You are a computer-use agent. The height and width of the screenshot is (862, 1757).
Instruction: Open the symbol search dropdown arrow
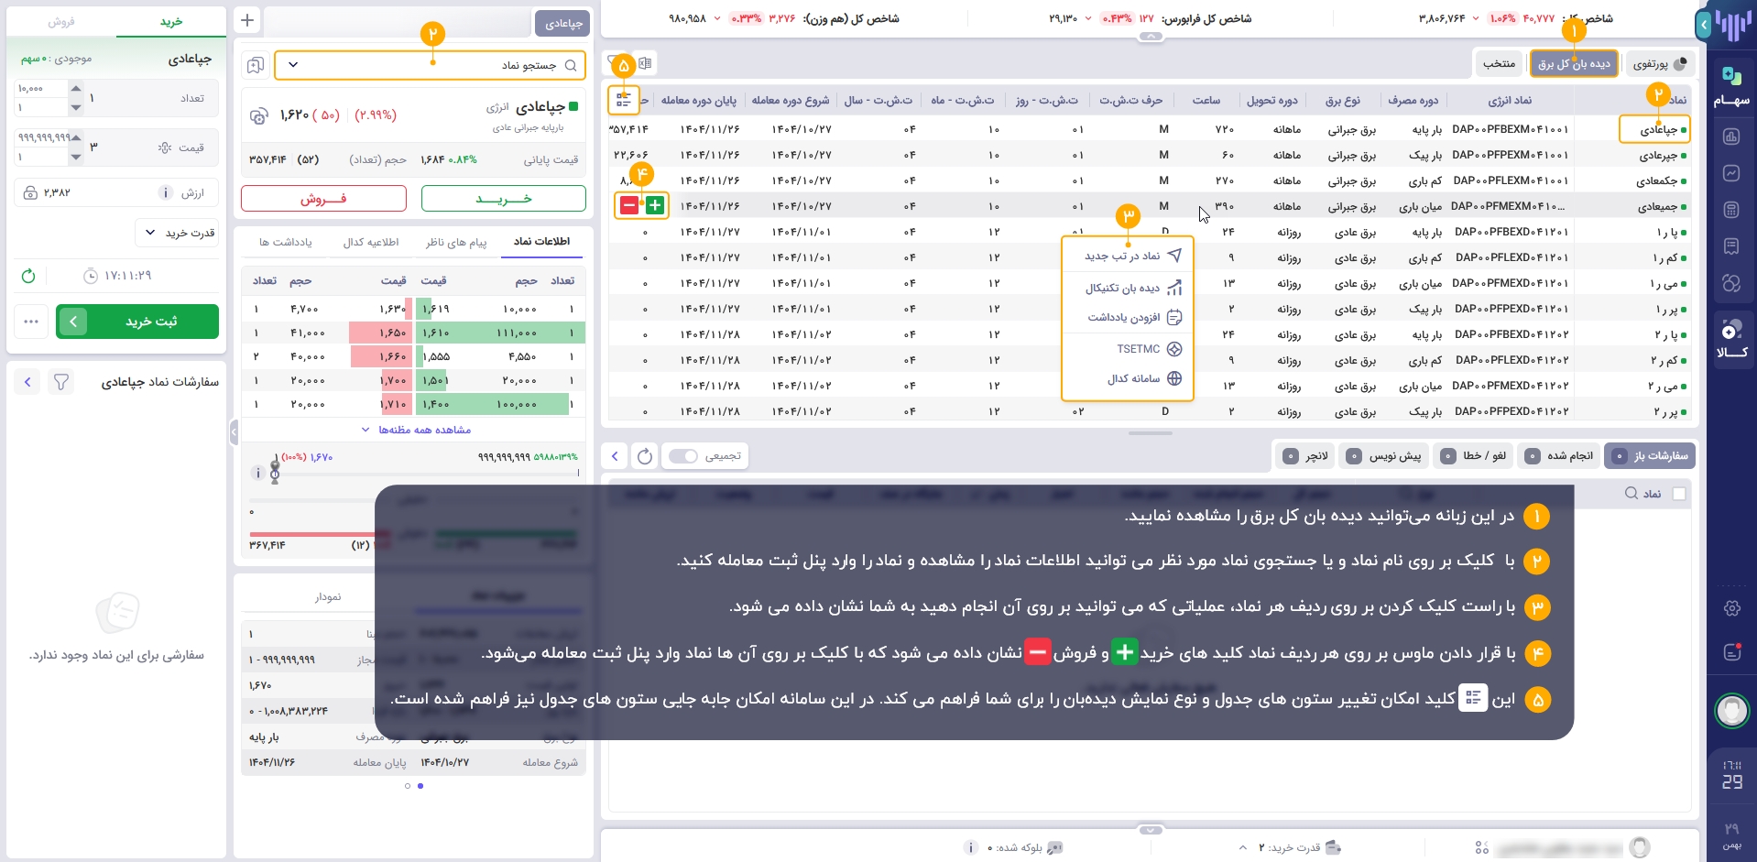(293, 65)
